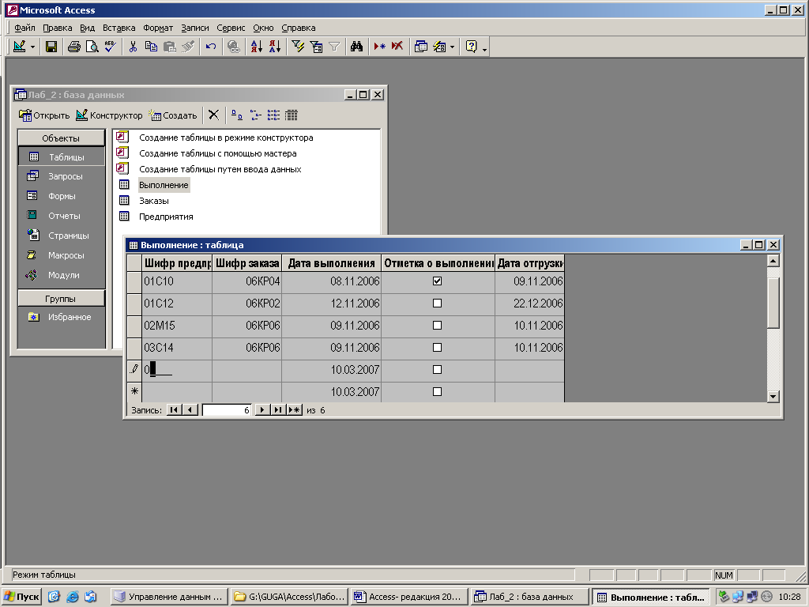The image size is (809, 607).
Task: Open the Вставка menu
Action: [x=119, y=28]
